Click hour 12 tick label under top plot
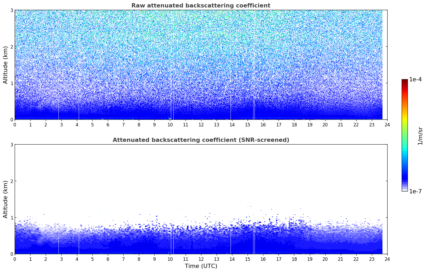Screen dimensions: 426x272 (201, 125)
